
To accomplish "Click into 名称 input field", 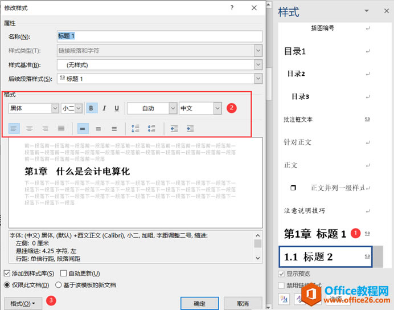I will (160, 36).
